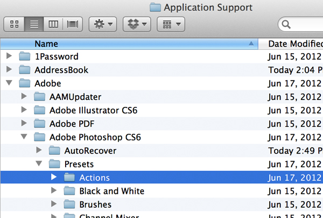Switch to icon view
This screenshot has width=323, height=218.
coord(14,24)
